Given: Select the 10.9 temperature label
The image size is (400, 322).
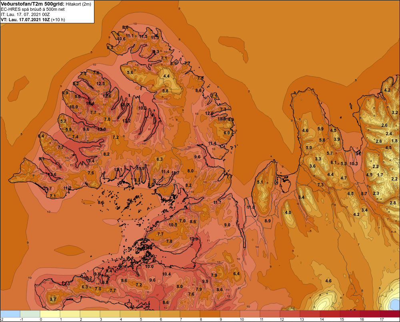Looking at the screenshot, I should click(x=74, y=107).
